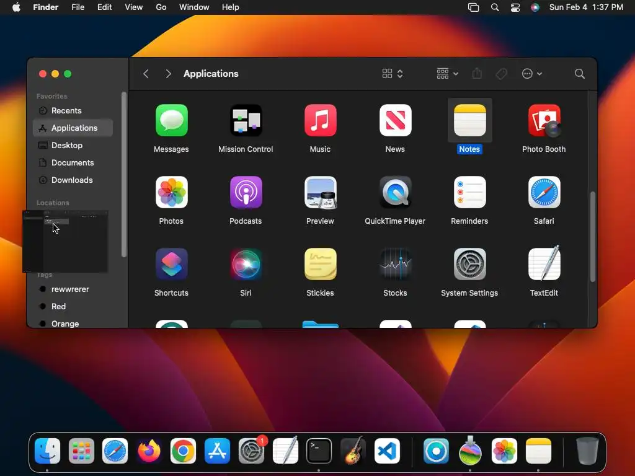
Task: Open the Group By dropdown
Action: pos(447,74)
